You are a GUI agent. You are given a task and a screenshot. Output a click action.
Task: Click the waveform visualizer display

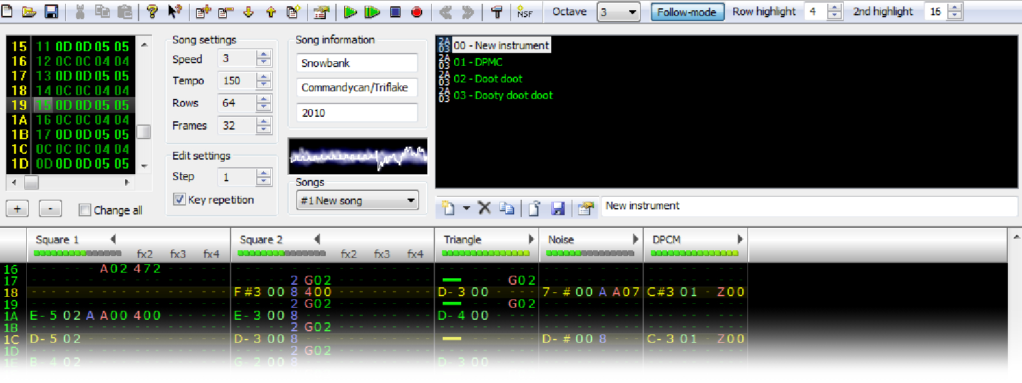click(358, 156)
